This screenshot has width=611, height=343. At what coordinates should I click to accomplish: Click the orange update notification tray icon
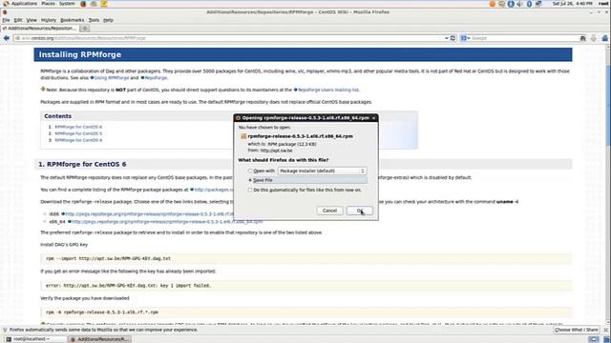[x=493, y=4]
